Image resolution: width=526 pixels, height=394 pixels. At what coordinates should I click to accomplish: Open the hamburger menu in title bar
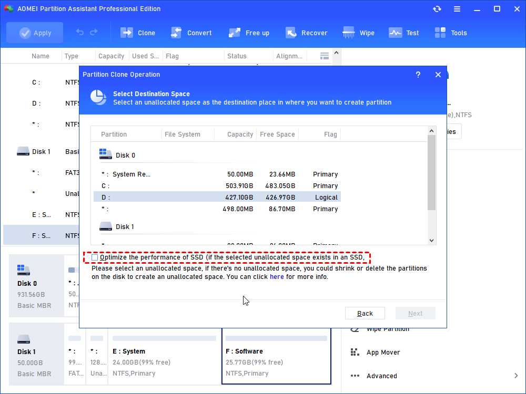[457, 9]
